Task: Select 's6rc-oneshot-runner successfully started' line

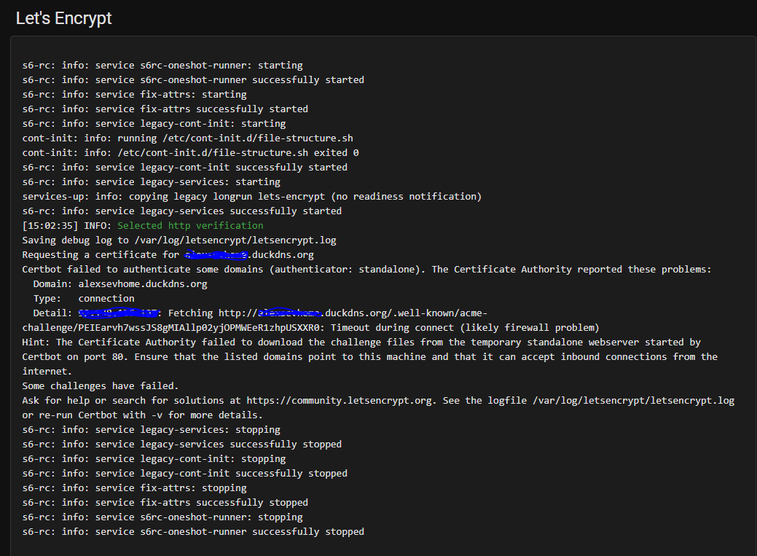Action: tap(193, 79)
